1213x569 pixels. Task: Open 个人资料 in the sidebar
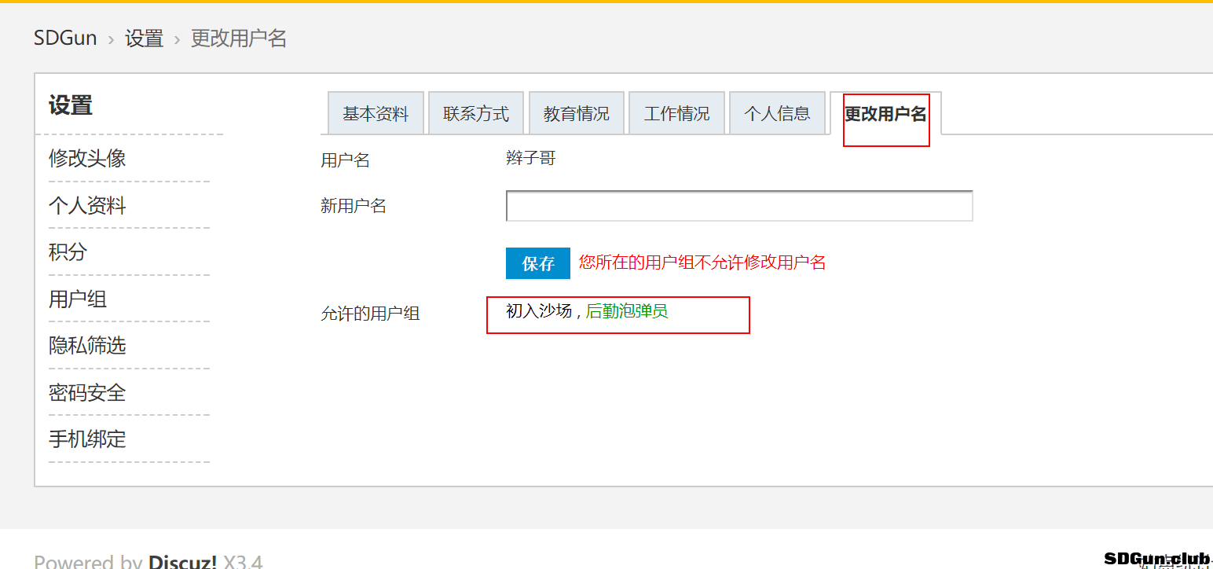(87, 206)
